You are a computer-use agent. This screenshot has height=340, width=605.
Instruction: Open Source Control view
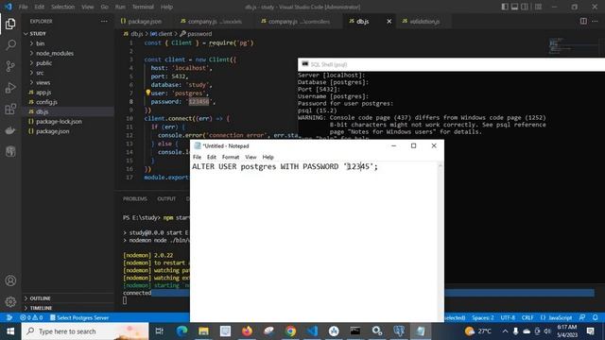[10, 66]
